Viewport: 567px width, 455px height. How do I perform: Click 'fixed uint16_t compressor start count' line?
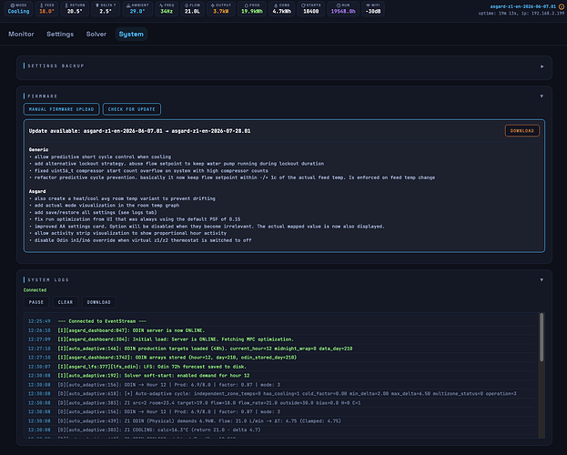pos(148,171)
